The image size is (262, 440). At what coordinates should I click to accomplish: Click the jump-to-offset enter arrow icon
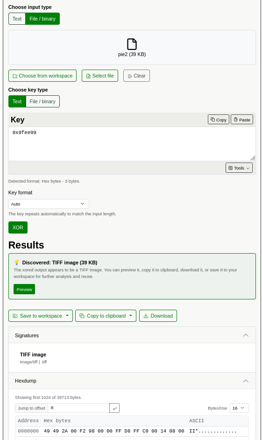tap(114, 408)
